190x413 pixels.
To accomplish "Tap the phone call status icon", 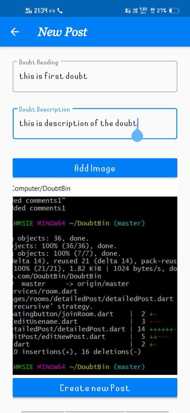I will click(x=60, y=11).
